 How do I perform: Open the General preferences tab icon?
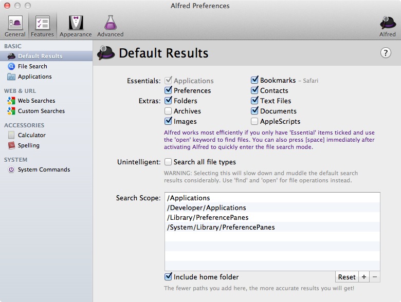(x=15, y=23)
